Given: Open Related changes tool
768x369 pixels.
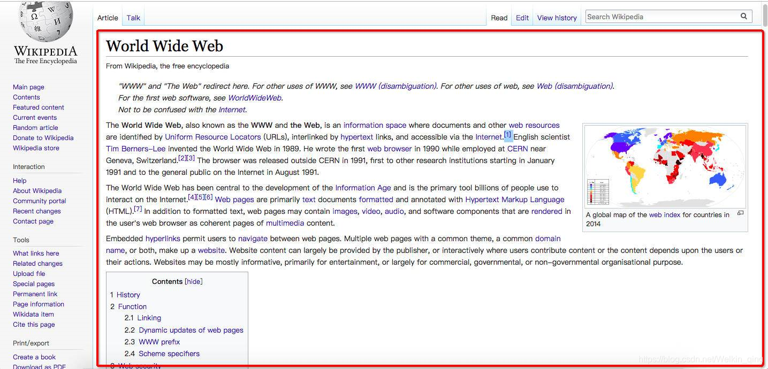Looking at the screenshot, I should [x=37, y=264].
